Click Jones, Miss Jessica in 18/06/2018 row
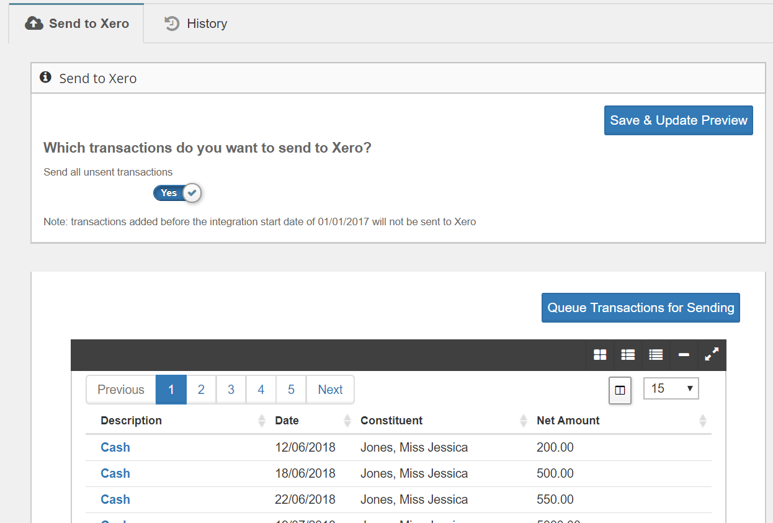773x523 pixels. (x=414, y=473)
